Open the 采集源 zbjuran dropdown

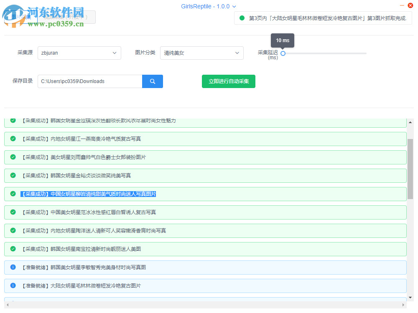pyautogui.click(x=79, y=53)
